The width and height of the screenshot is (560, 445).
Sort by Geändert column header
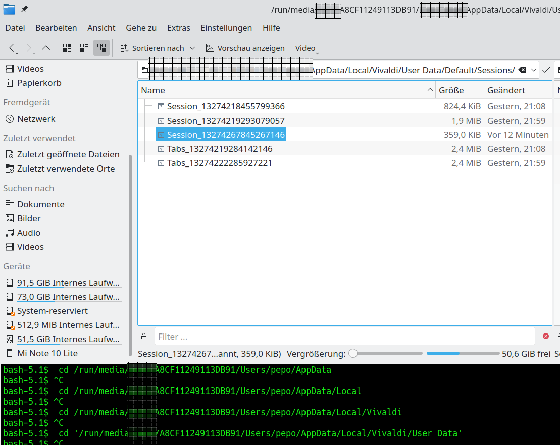click(518, 91)
